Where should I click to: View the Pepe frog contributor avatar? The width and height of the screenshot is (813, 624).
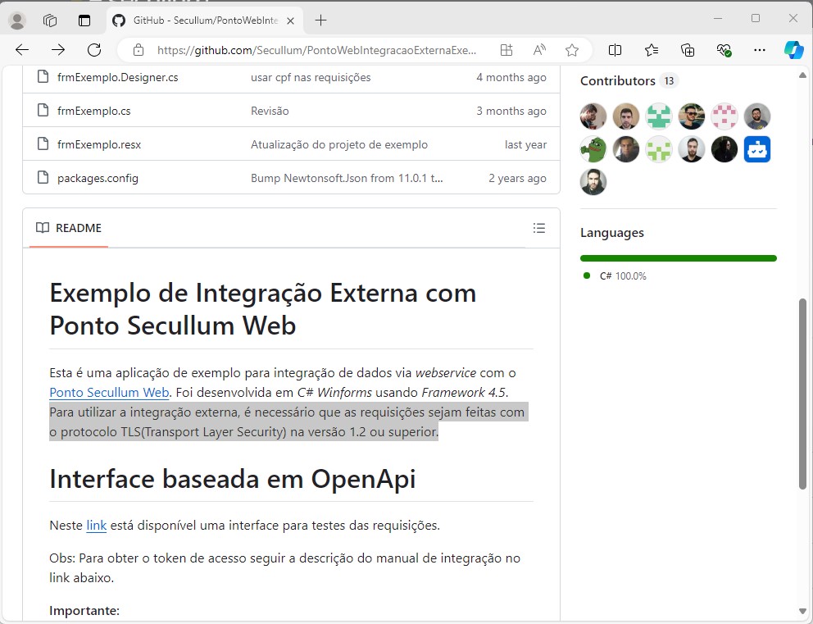click(x=593, y=149)
